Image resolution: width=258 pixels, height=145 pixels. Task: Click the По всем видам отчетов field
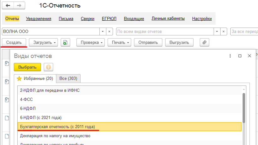[165, 31]
